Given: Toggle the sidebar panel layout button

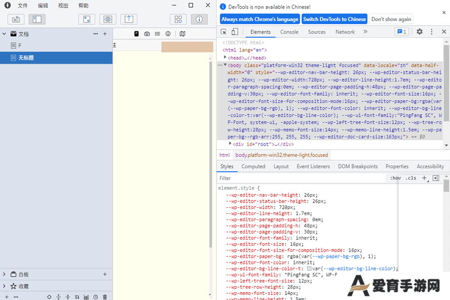Looking at the screenshot, I should point(37,19).
